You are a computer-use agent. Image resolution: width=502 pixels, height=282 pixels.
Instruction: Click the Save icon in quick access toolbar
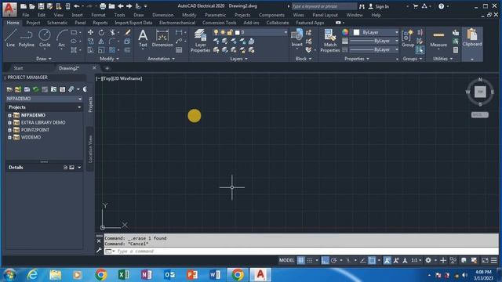(41, 6)
